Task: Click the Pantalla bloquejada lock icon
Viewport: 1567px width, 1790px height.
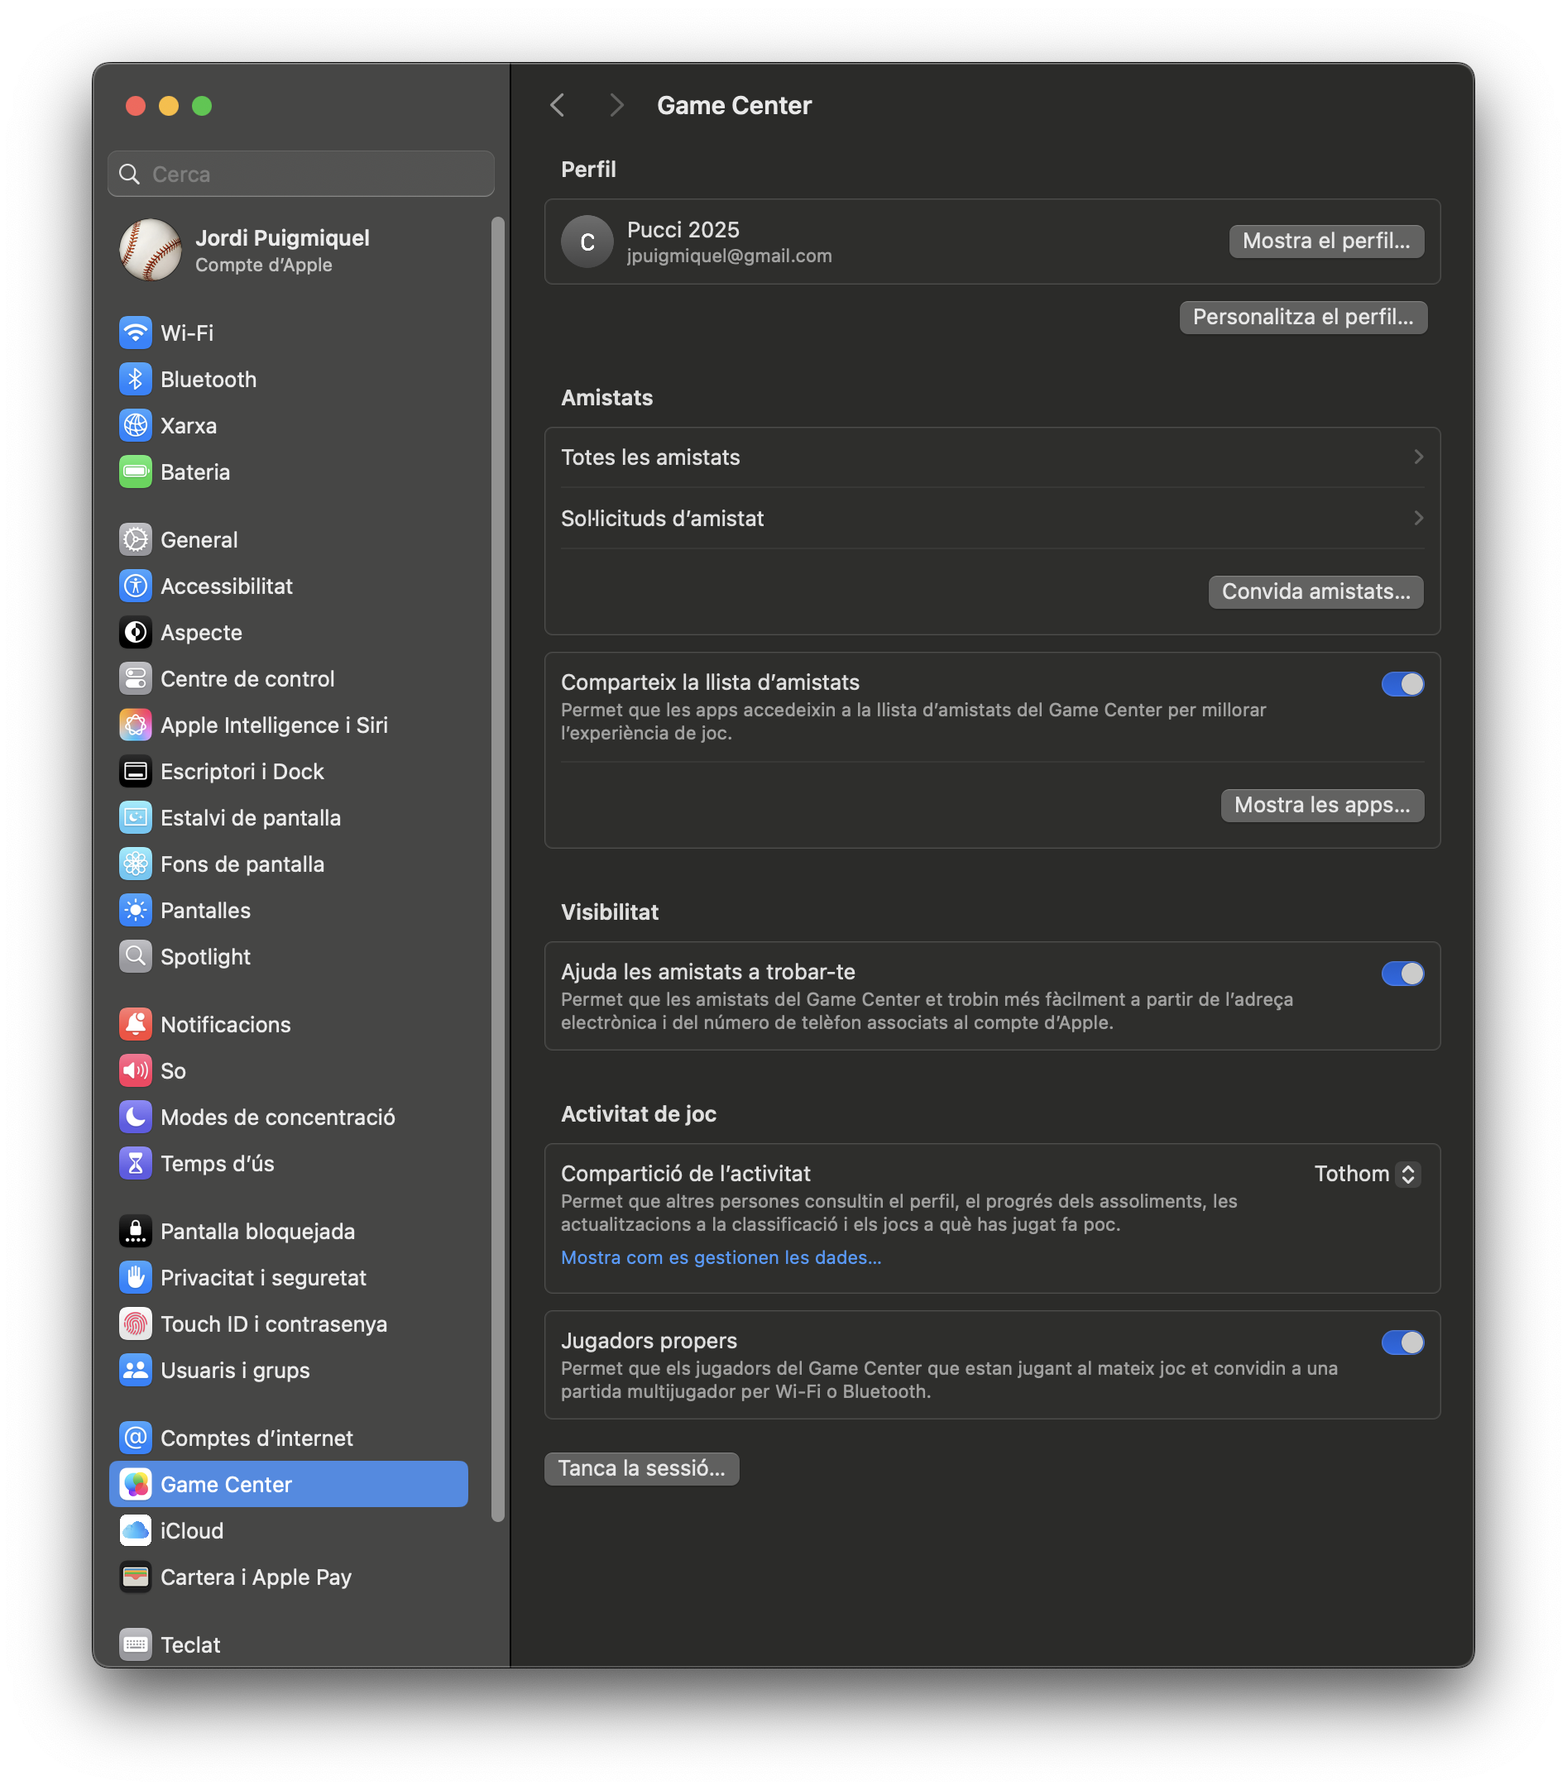Action: (x=136, y=1232)
